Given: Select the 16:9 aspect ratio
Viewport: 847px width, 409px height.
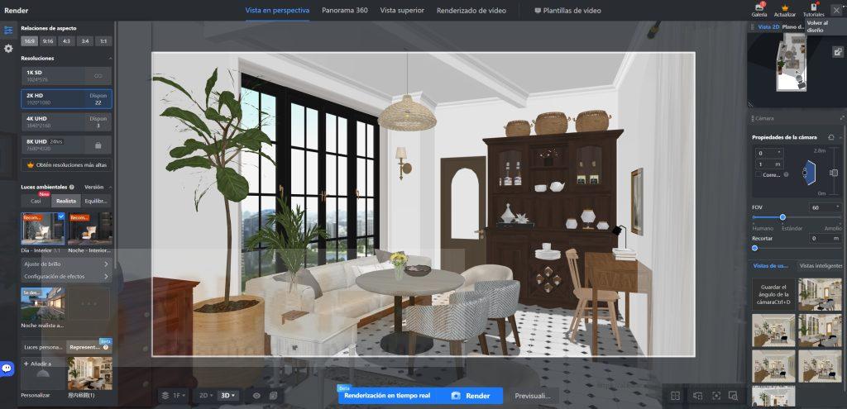Looking at the screenshot, I should [30, 40].
